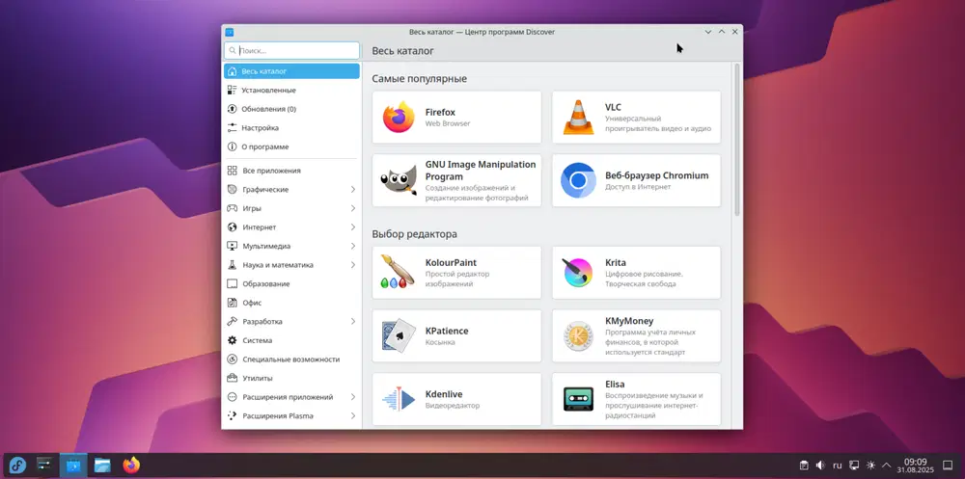Open Fedora application launcher in taskbar
Screen dimensions: 965x479
pos(17,466)
